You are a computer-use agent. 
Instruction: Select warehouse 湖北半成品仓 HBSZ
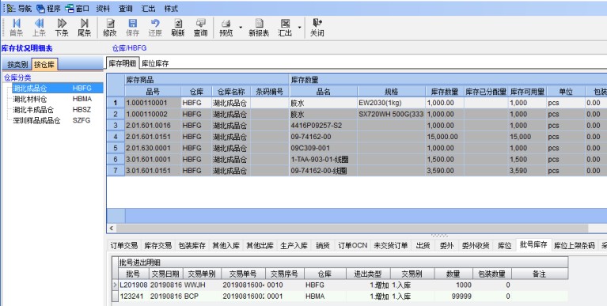tap(52, 110)
